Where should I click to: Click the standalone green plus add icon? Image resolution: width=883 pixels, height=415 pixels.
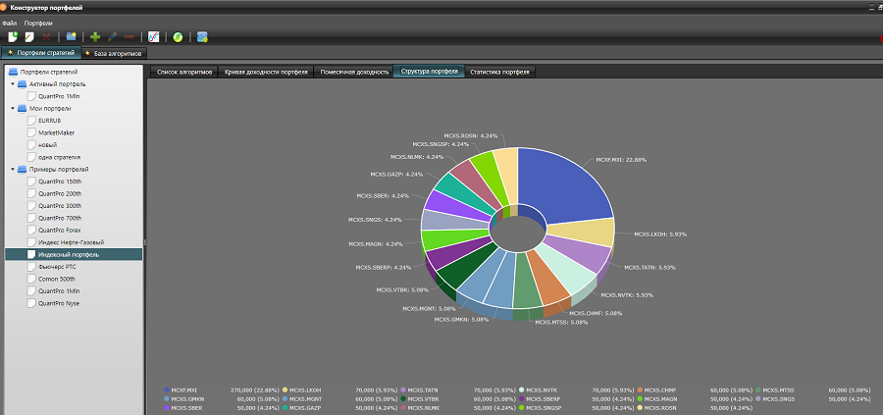[x=95, y=36]
